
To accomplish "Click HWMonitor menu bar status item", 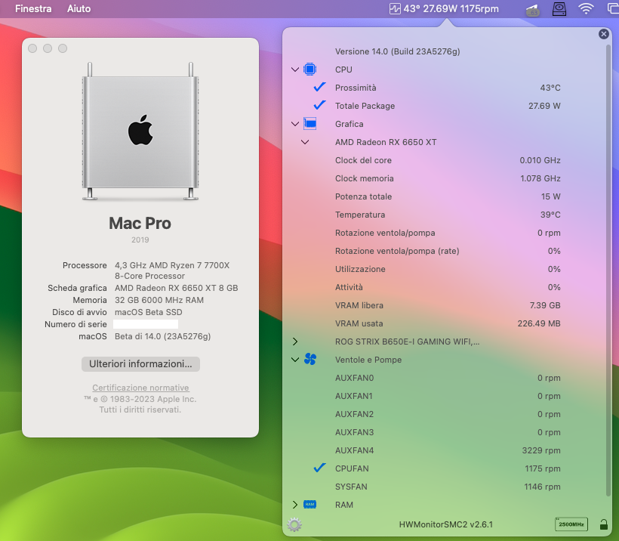I will [444, 9].
